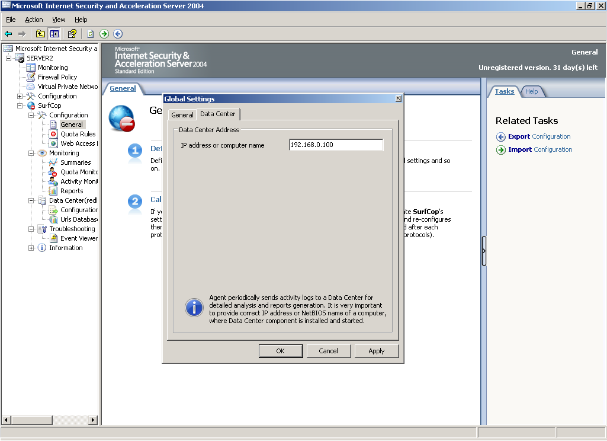607x441 pixels.
Task: Click the Import Configuration arrow icon
Action: pos(501,150)
